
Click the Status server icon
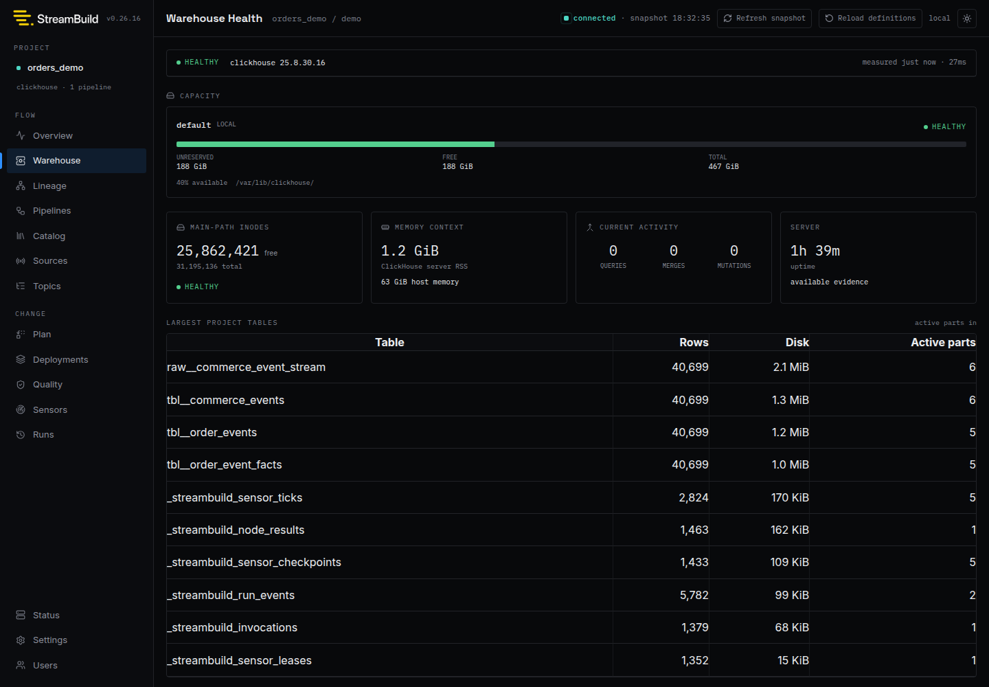pos(21,615)
